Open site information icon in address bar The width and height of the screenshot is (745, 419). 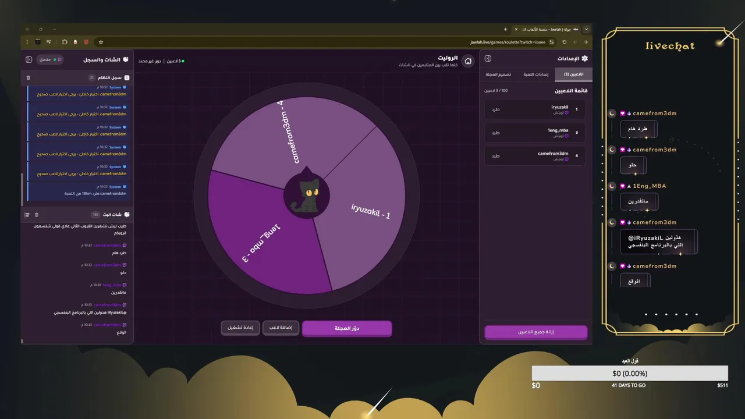551,42
